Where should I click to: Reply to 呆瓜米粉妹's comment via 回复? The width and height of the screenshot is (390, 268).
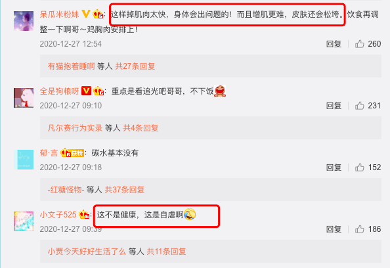point(334,44)
